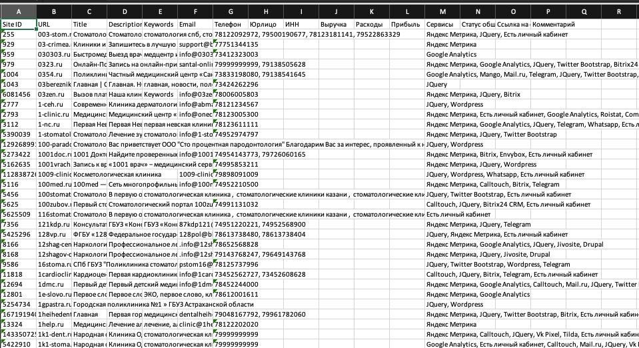
Task: Click phone cell '74995853211'
Action: coord(231,165)
